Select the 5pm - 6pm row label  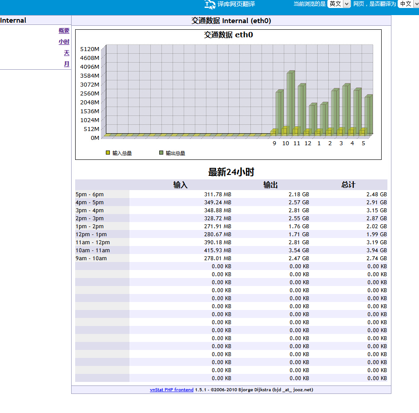pos(89,194)
